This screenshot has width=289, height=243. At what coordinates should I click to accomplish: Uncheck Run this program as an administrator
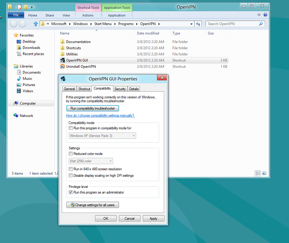(71, 192)
